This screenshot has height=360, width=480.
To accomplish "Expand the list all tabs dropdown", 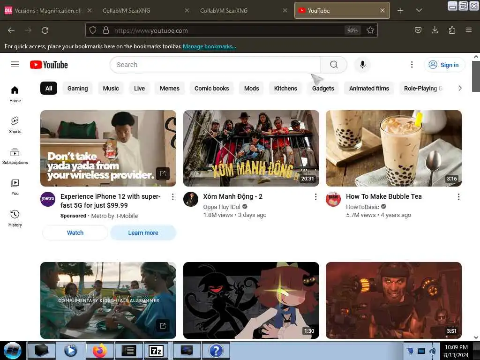I will (419, 10).
